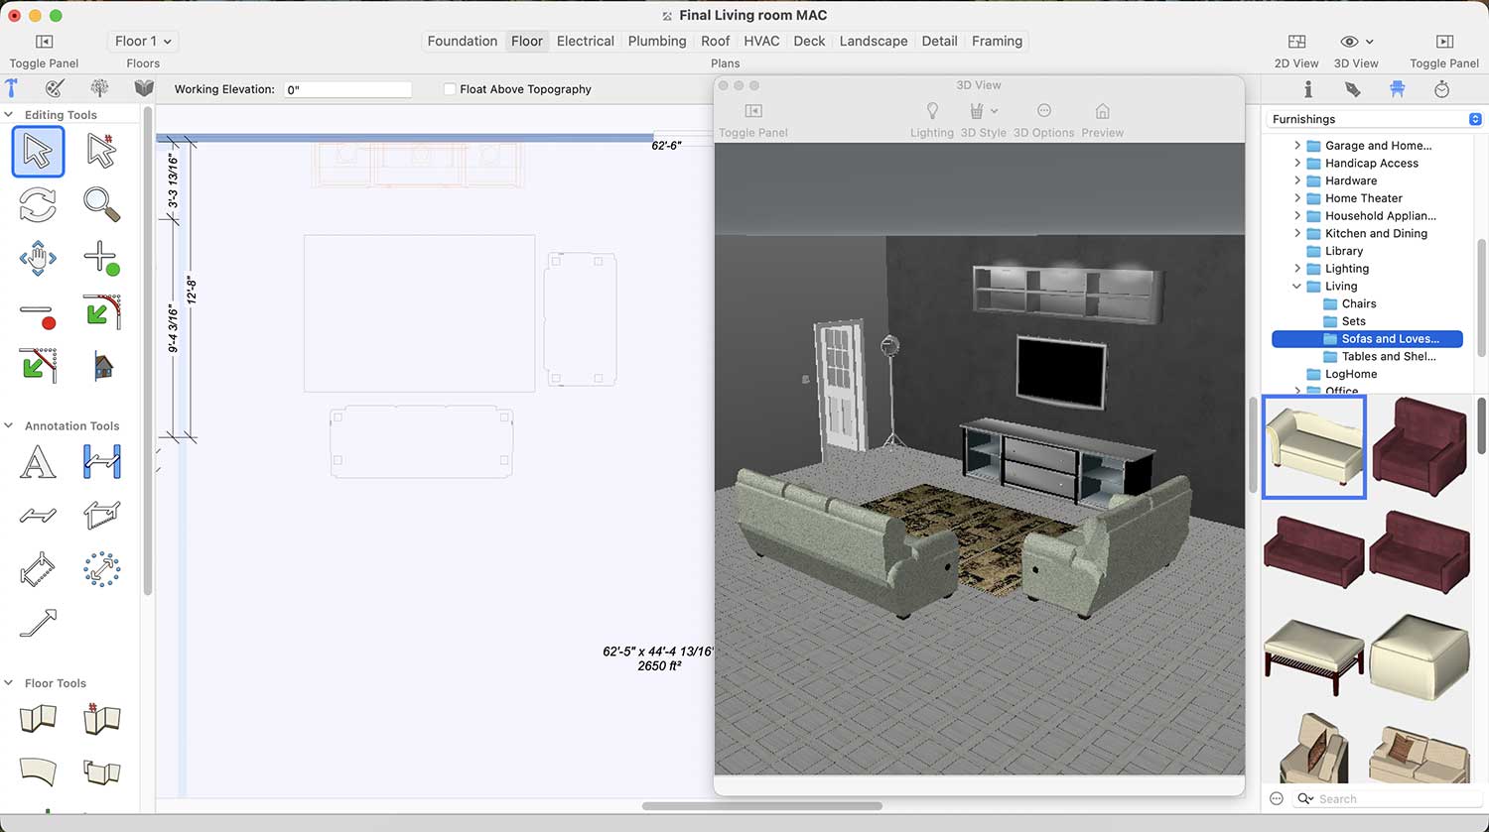Open the Tables and Shelves folder
The height and width of the screenshot is (832, 1489).
click(x=1388, y=357)
